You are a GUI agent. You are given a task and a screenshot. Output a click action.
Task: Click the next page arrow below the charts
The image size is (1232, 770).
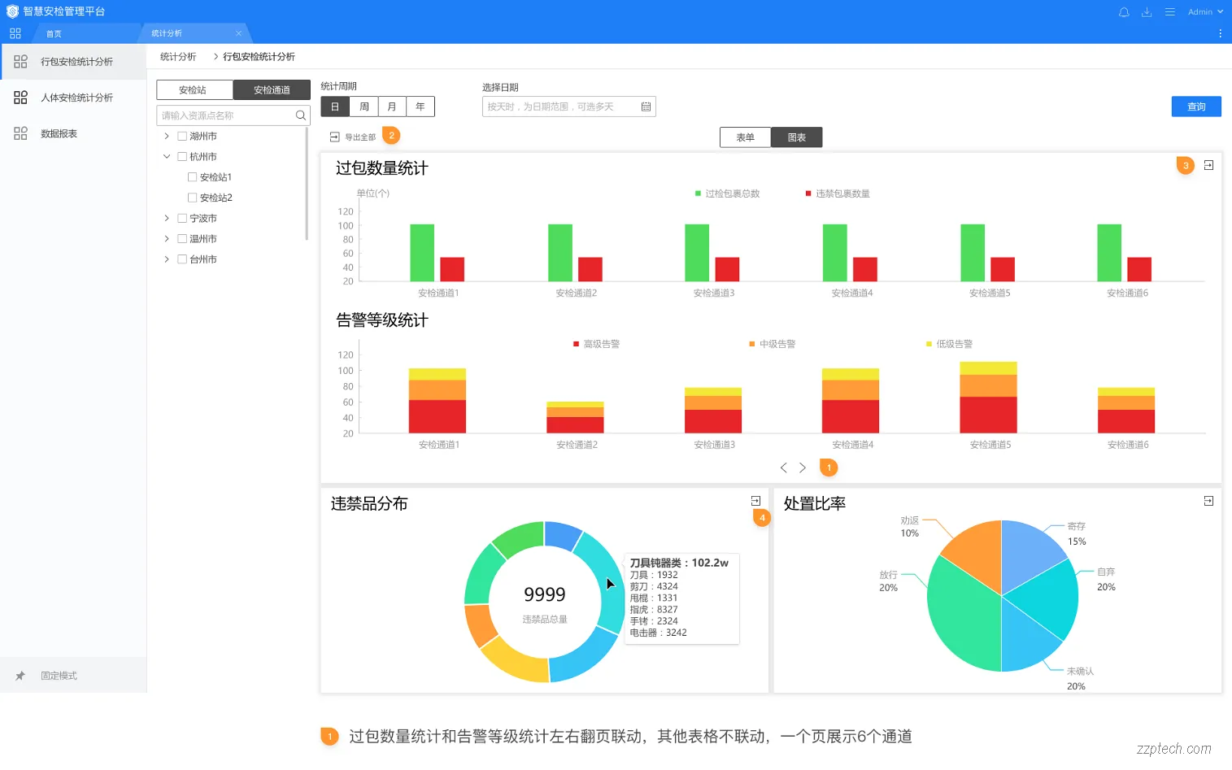pos(802,468)
